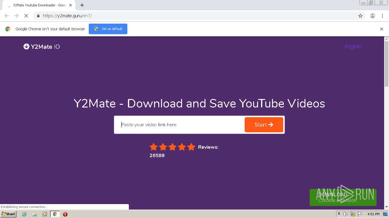This screenshot has width=389, height=218.
Task: Click the address bar URL
Action: pyautogui.click(x=67, y=16)
